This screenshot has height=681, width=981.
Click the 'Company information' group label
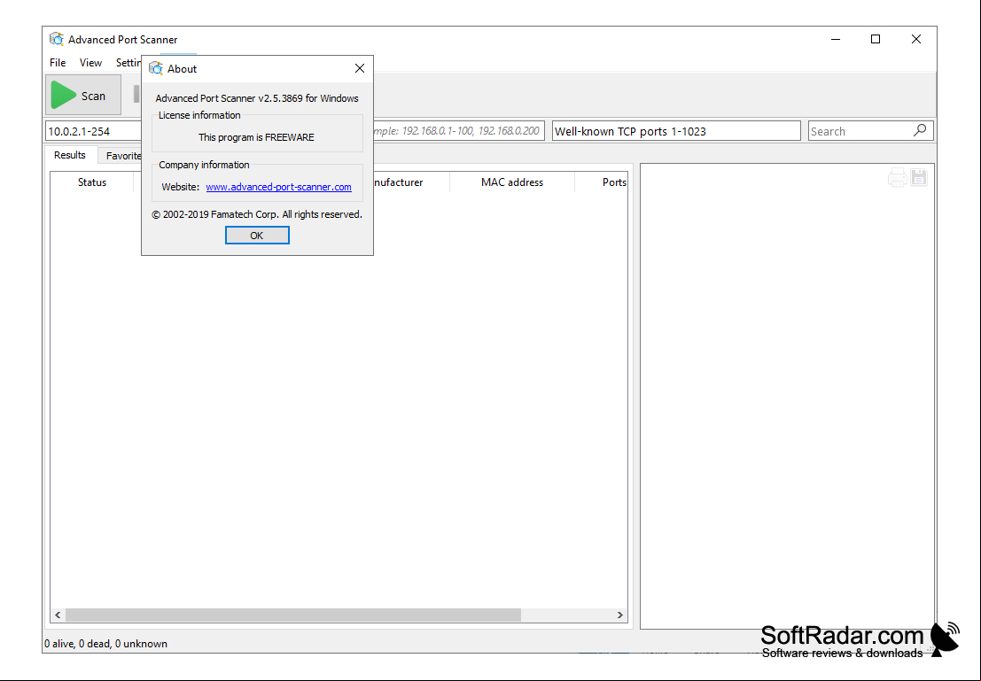tap(204, 165)
